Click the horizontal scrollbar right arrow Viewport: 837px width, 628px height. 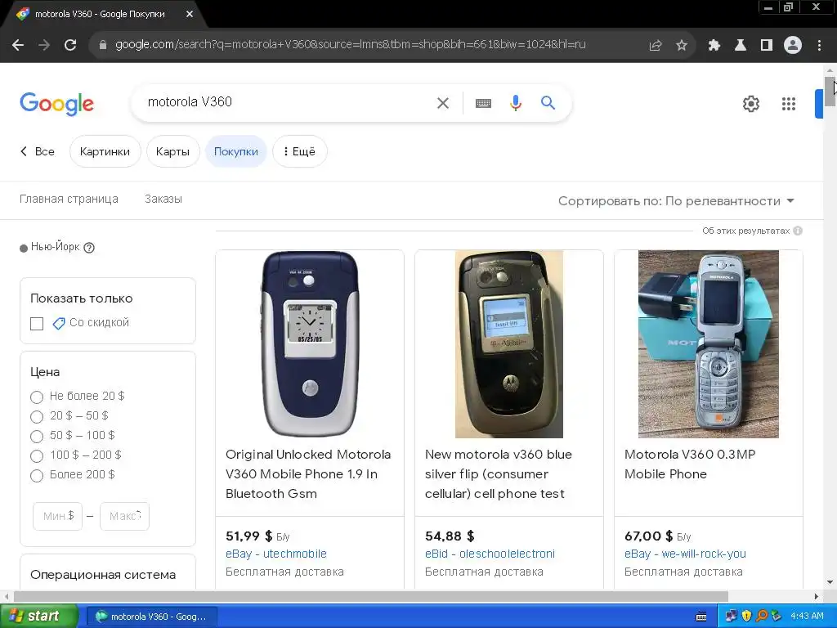click(x=817, y=596)
